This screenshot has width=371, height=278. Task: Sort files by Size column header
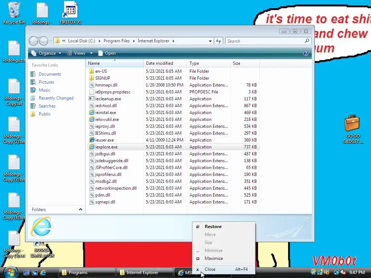tap(245, 63)
